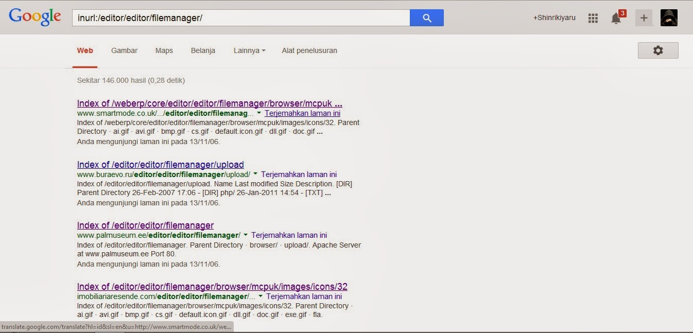693x333 pixels.
Task: Switch to the Gambar tab
Action: coord(124,50)
